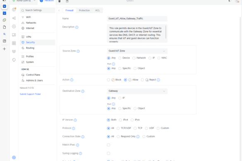
Task: Open the topology view icon
Action: 14,18
